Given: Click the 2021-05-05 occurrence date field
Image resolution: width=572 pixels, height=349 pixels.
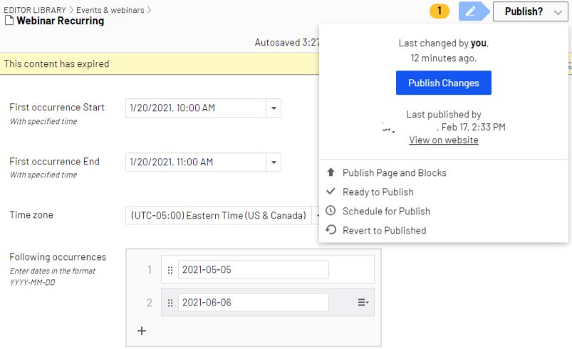Looking at the screenshot, I should 253,270.
